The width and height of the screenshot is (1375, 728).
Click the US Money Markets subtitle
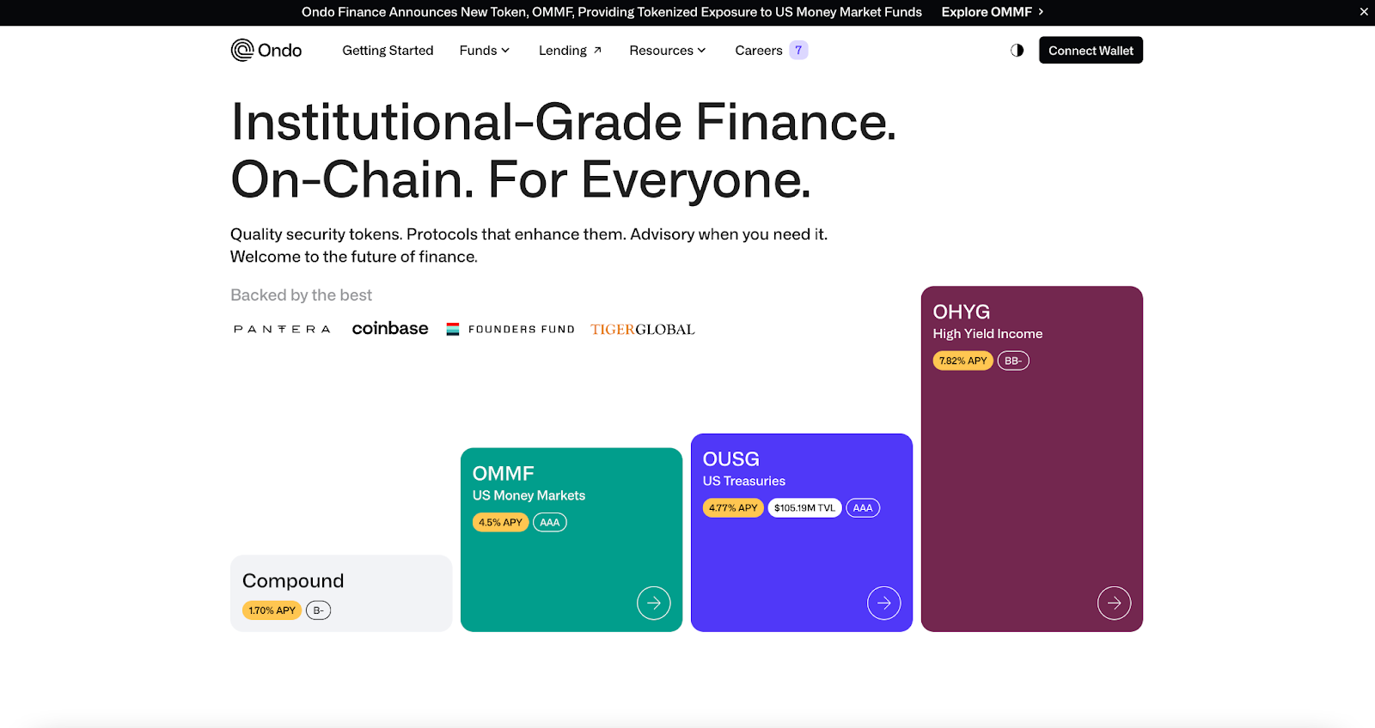pos(529,495)
